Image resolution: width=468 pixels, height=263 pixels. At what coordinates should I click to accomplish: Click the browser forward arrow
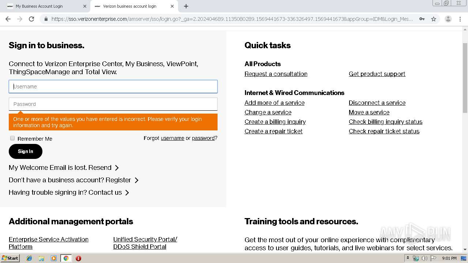click(20, 19)
